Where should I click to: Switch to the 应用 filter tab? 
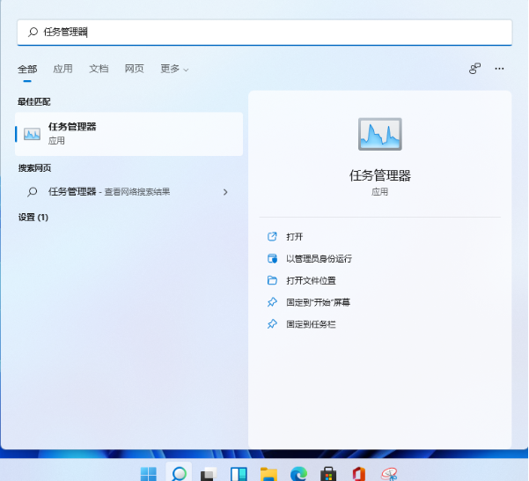[x=62, y=69]
